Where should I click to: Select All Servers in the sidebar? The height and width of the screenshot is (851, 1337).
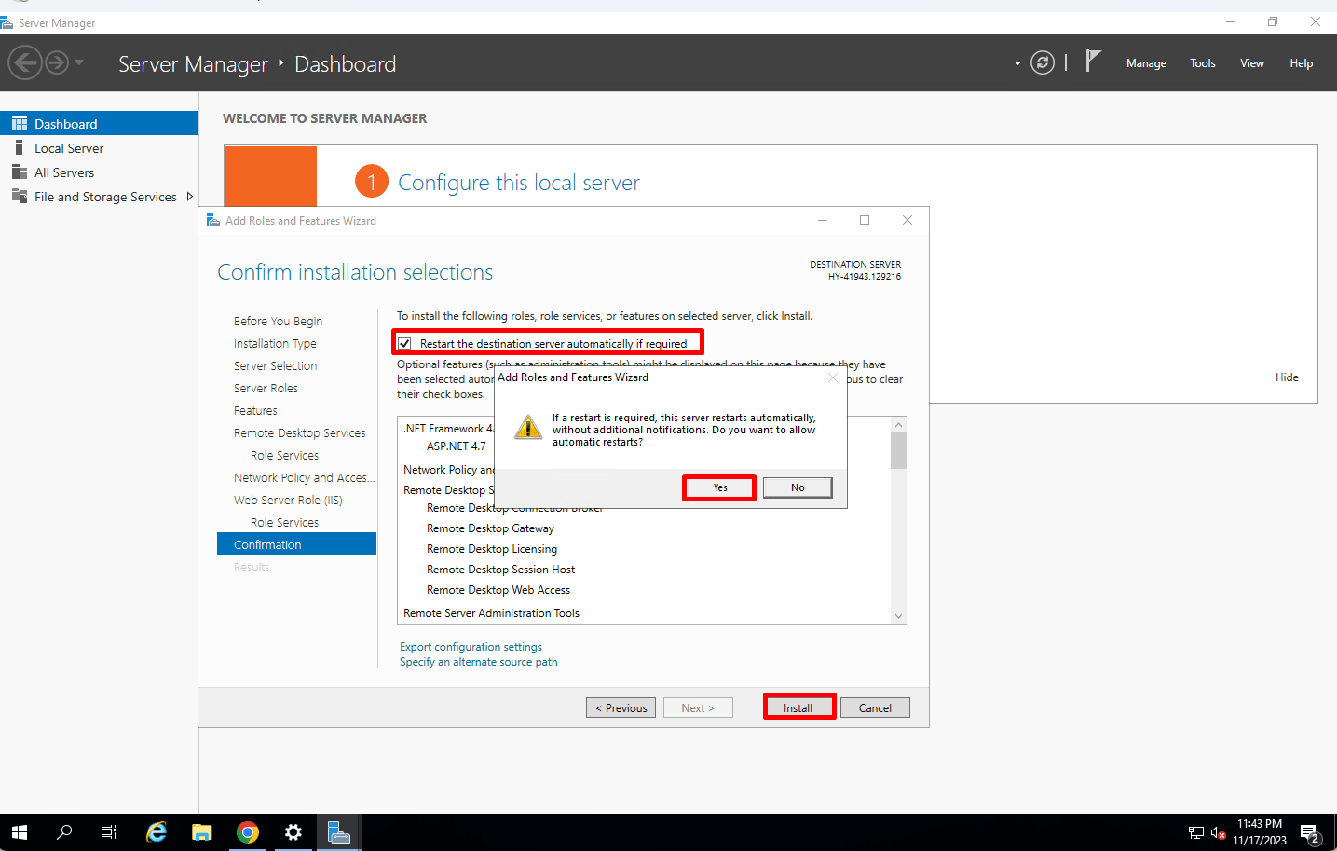(x=65, y=172)
